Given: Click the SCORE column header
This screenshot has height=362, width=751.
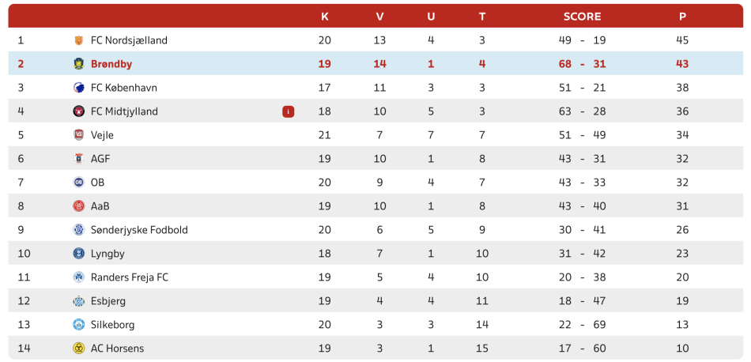Looking at the screenshot, I should pyautogui.click(x=582, y=17).
